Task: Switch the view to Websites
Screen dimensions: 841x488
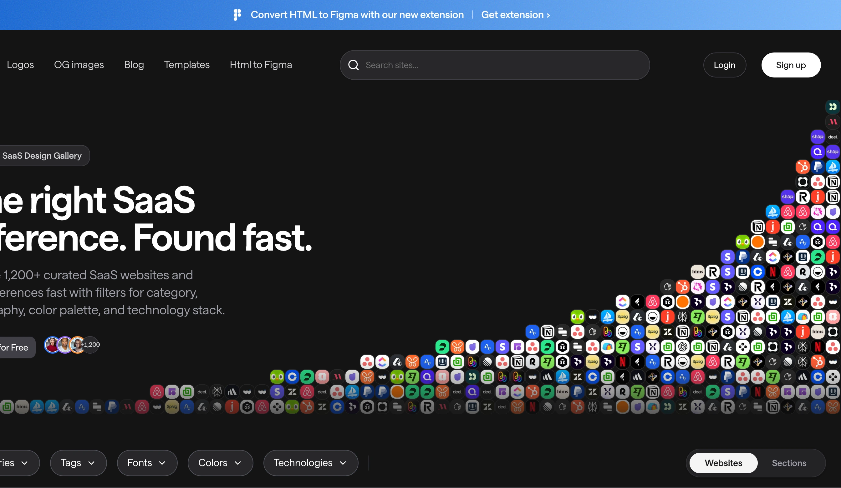Action: coord(723,463)
